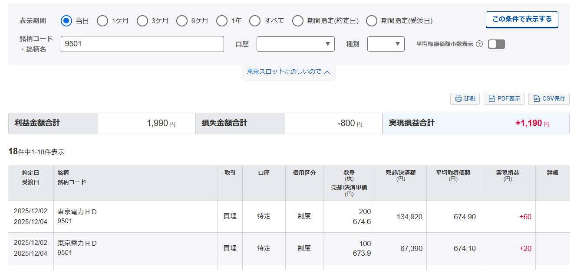Click the 実現損益 column header
Viewport: 574px width, 270px height.
point(507,176)
